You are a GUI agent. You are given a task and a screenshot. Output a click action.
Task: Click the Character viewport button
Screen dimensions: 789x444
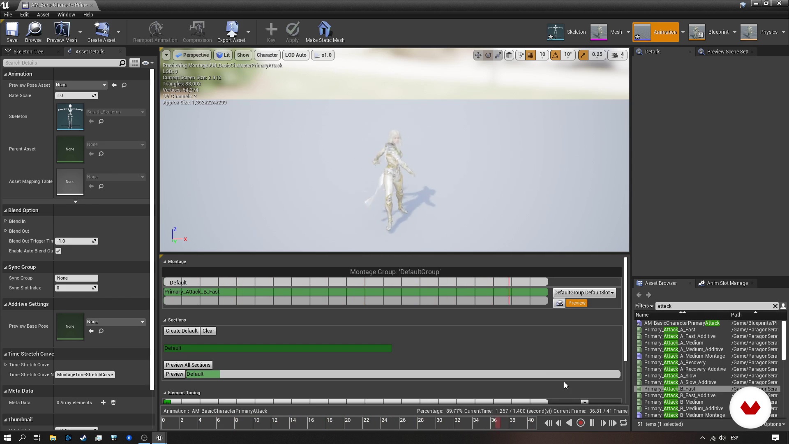coord(267,55)
